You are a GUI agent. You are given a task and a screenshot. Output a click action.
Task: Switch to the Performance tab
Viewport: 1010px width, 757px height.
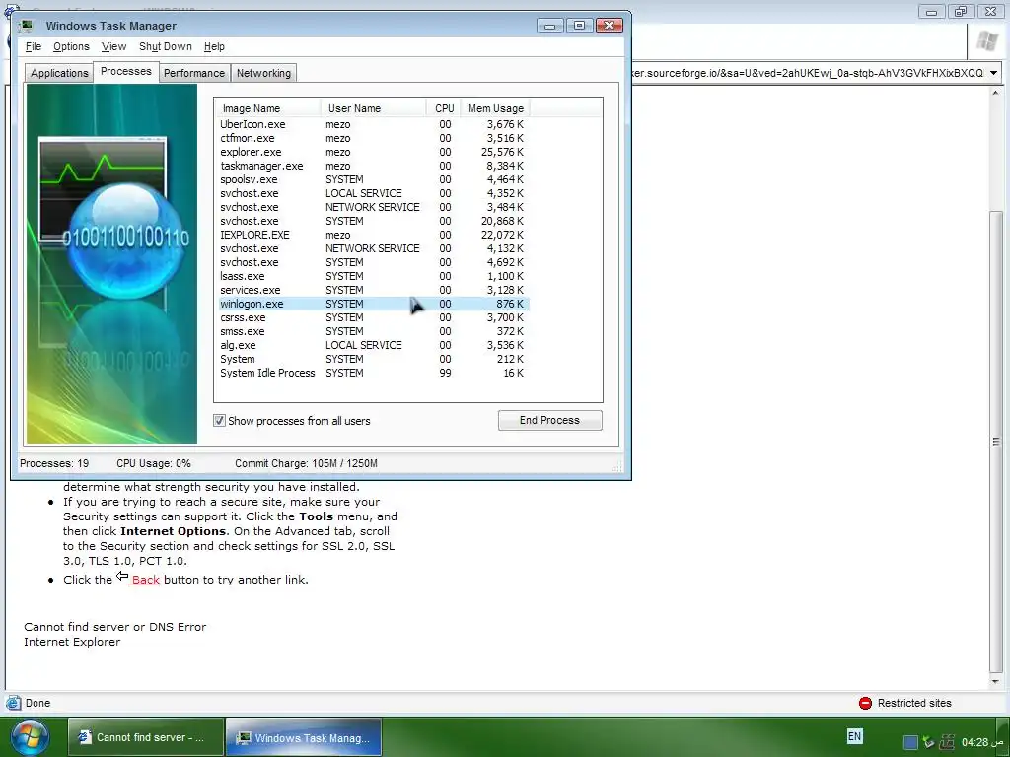pyautogui.click(x=194, y=73)
